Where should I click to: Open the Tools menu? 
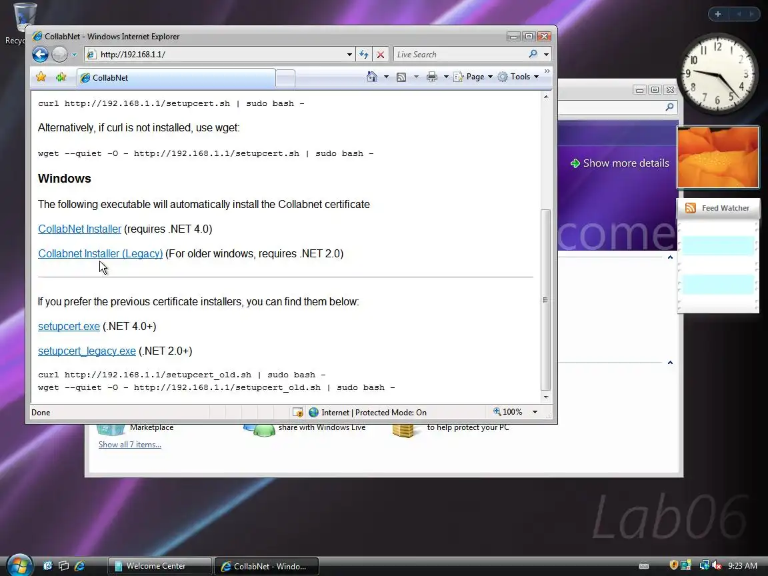tap(518, 77)
